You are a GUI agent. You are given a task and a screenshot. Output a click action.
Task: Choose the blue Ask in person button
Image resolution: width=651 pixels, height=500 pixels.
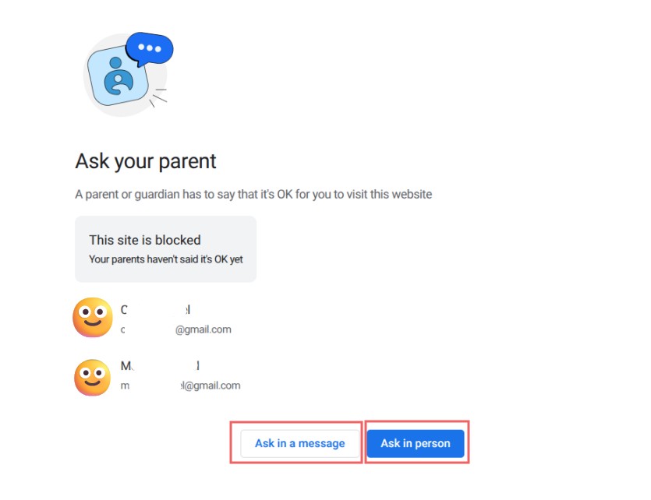416,443
